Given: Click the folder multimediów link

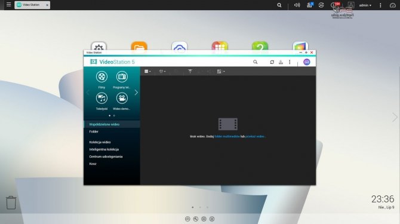Looking at the screenshot, I should [227, 137].
